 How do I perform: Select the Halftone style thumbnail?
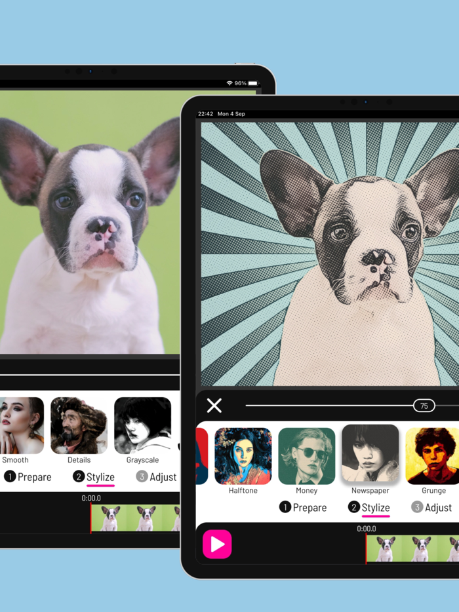click(x=243, y=456)
